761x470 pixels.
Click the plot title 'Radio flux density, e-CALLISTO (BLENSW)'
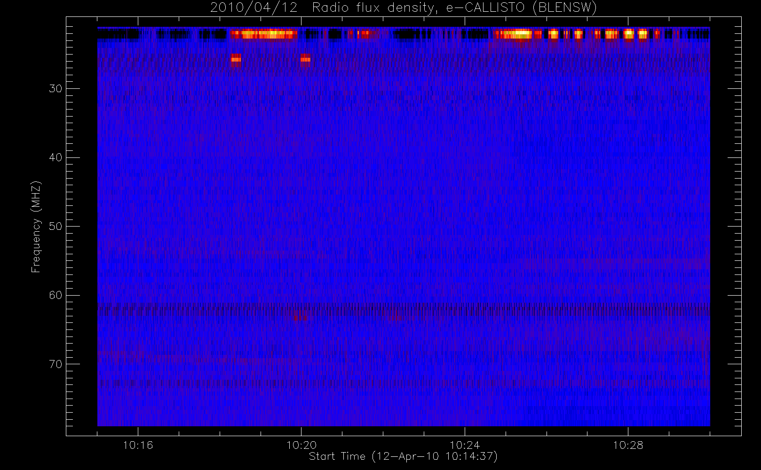(x=454, y=8)
